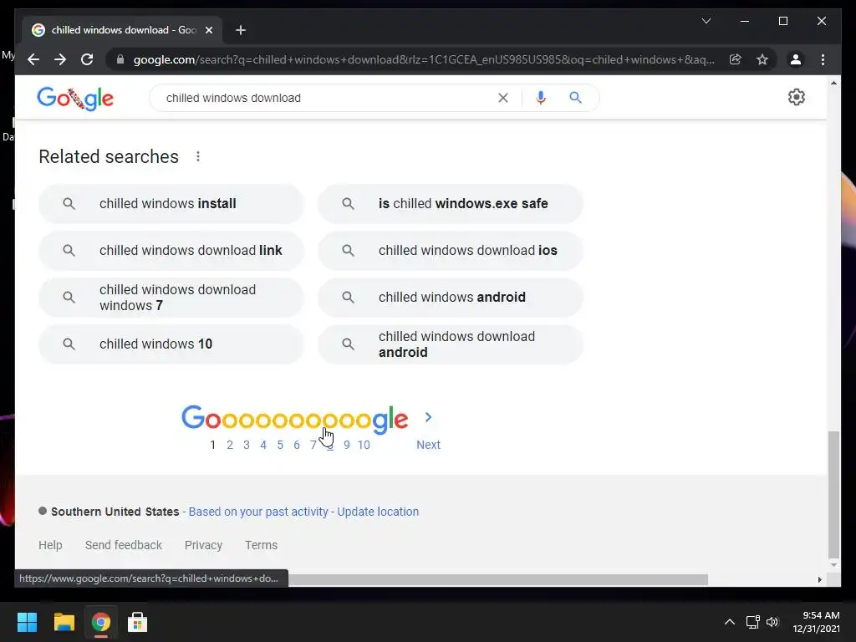Screen dimensions: 856x642
Task: Open Privacy footer link
Action: click(203, 545)
